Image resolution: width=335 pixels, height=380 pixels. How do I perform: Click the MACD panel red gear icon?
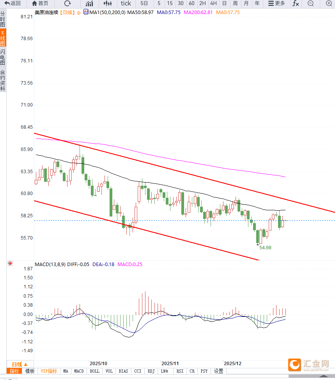(10, 263)
